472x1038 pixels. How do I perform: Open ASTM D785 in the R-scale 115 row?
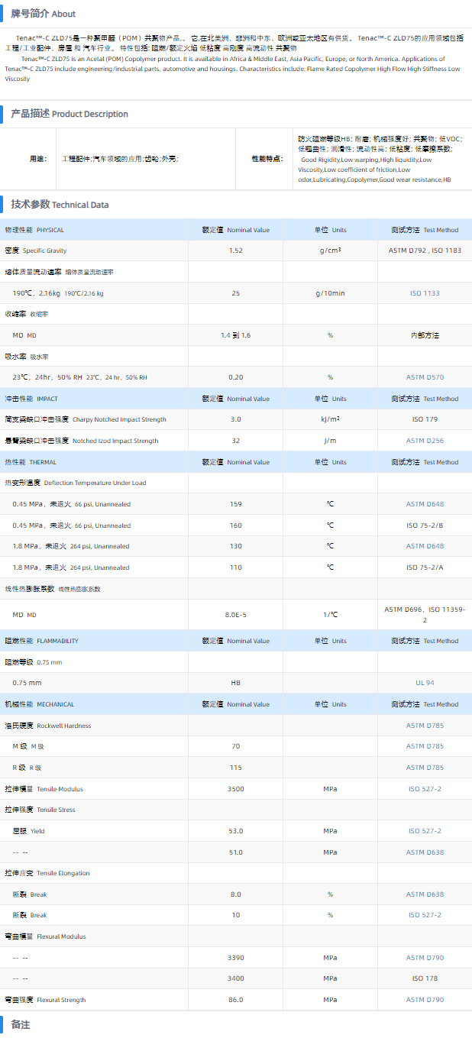[425, 768]
